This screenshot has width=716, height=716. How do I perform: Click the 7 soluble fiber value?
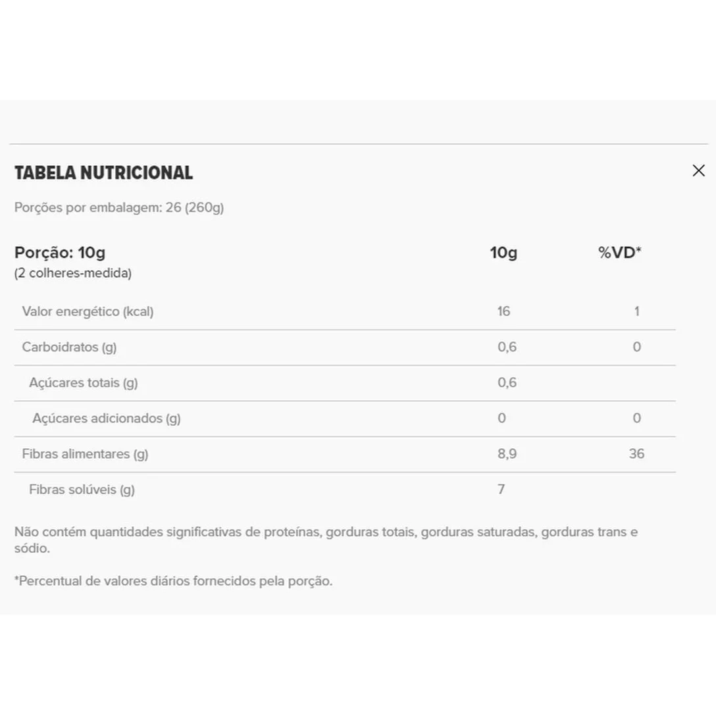(x=501, y=490)
